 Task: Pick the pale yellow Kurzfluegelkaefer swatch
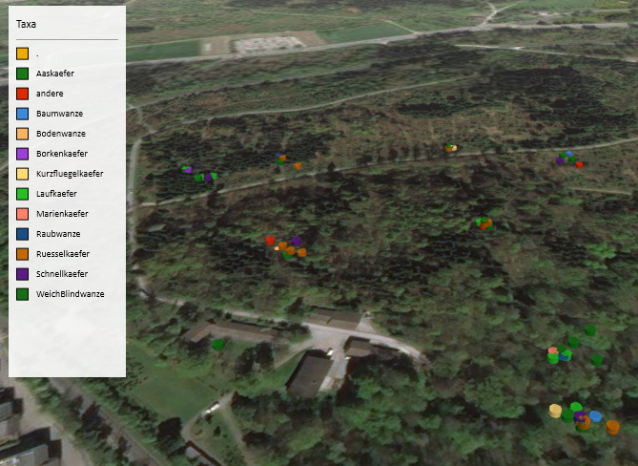pos(22,174)
